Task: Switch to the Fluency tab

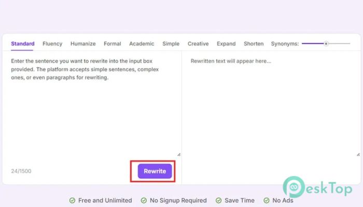Action: coord(52,43)
